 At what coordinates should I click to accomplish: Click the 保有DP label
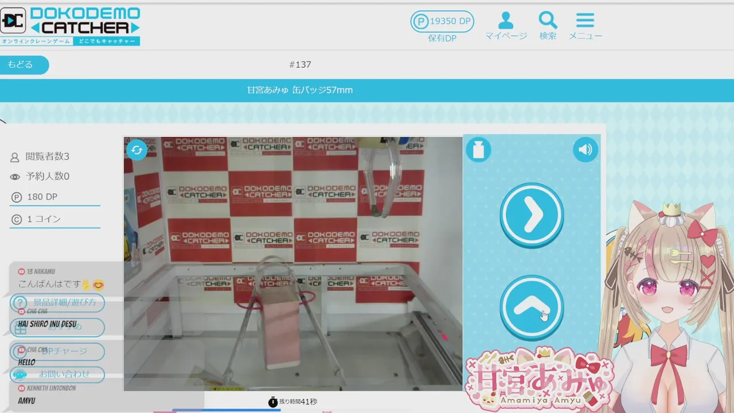click(x=442, y=38)
